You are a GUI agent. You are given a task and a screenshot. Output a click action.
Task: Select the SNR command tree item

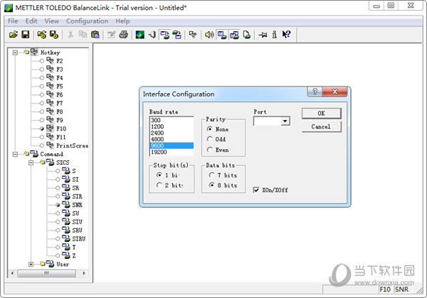(77, 205)
